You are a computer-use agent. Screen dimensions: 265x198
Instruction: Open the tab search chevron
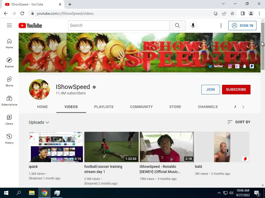point(223,4)
